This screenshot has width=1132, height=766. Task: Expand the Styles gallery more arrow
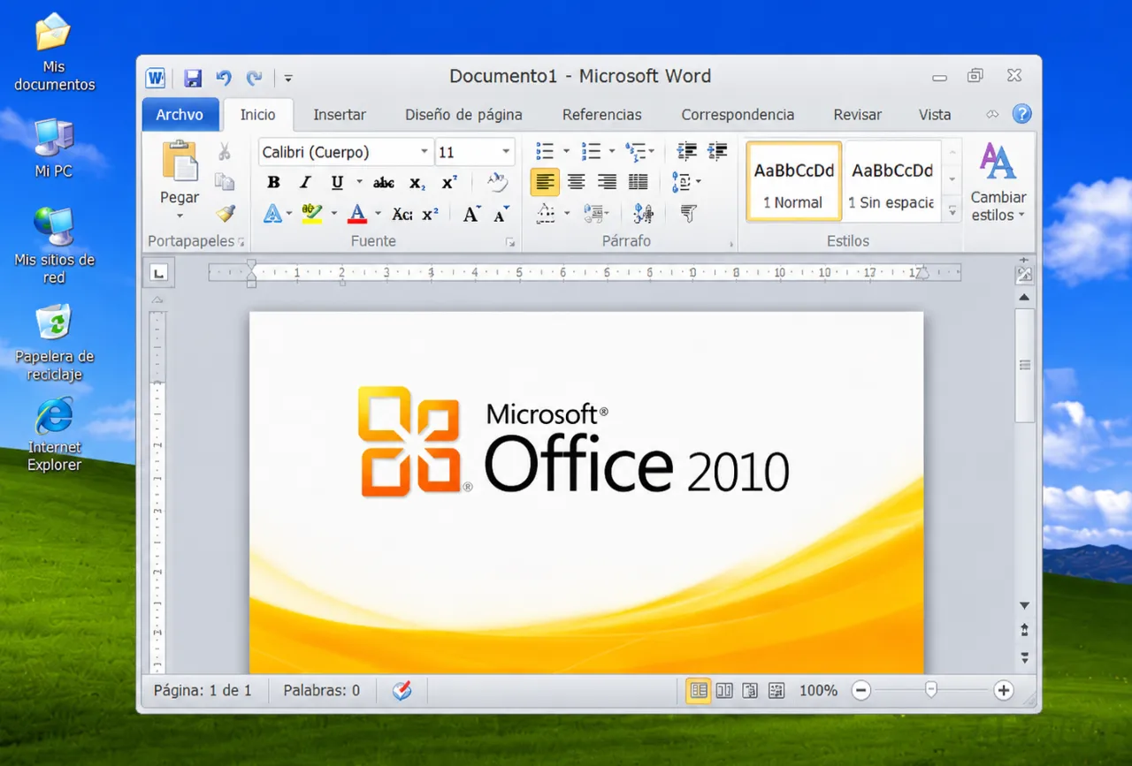pyautogui.click(x=952, y=212)
